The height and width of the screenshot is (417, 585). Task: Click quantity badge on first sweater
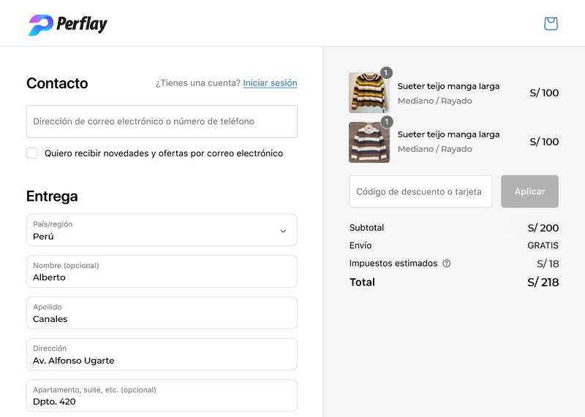pyautogui.click(x=387, y=73)
